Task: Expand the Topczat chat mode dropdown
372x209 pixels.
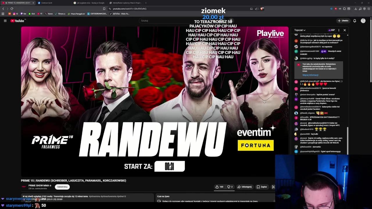Action: pyautogui.click(x=300, y=30)
